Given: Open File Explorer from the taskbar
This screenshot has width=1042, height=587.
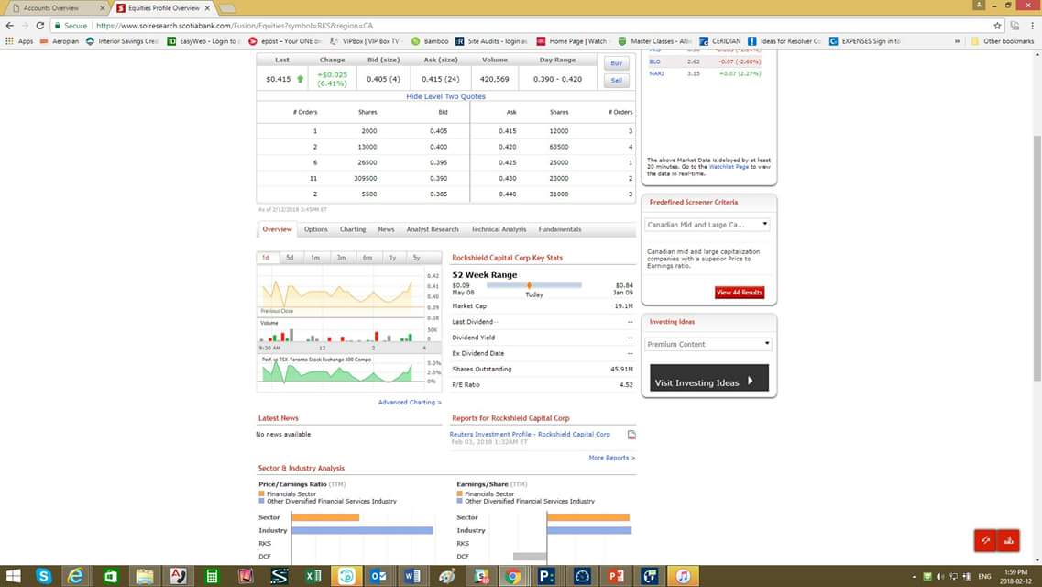Looking at the screenshot, I should 144,576.
